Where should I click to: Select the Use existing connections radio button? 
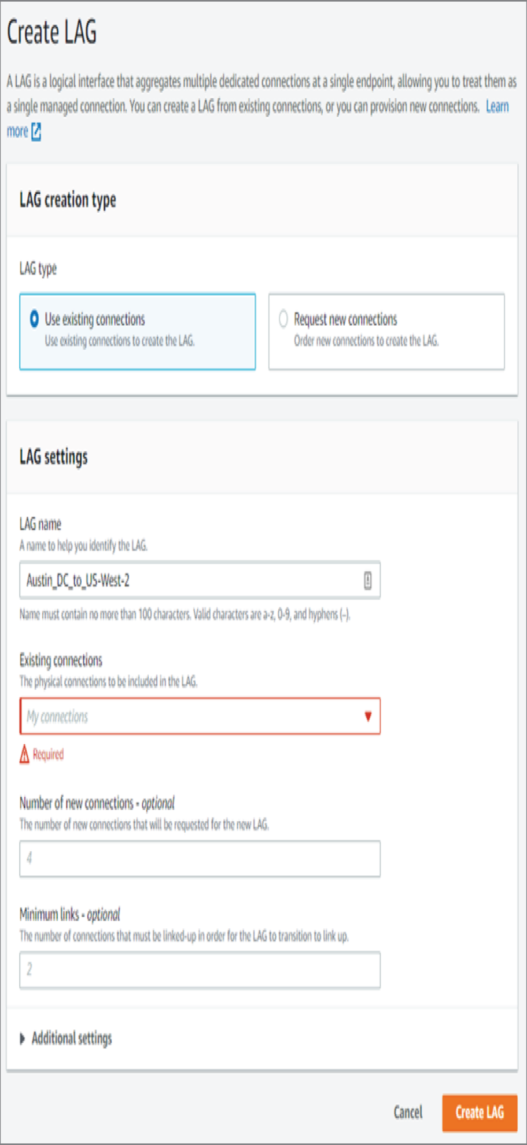click(x=34, y=319)
